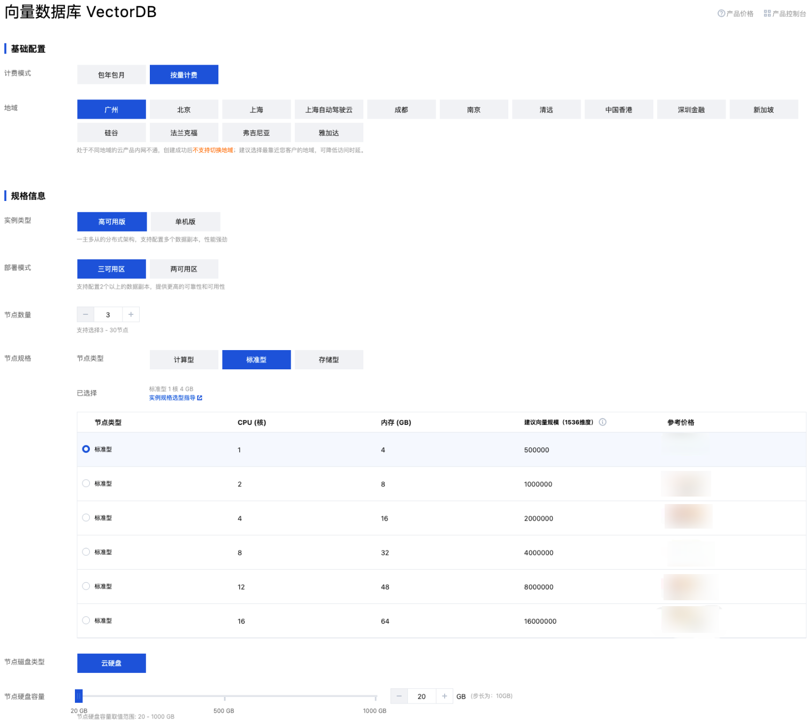Decrease disk capacity with minus button
The height and width of the screenshot is (728, 808).
point(399,696)
